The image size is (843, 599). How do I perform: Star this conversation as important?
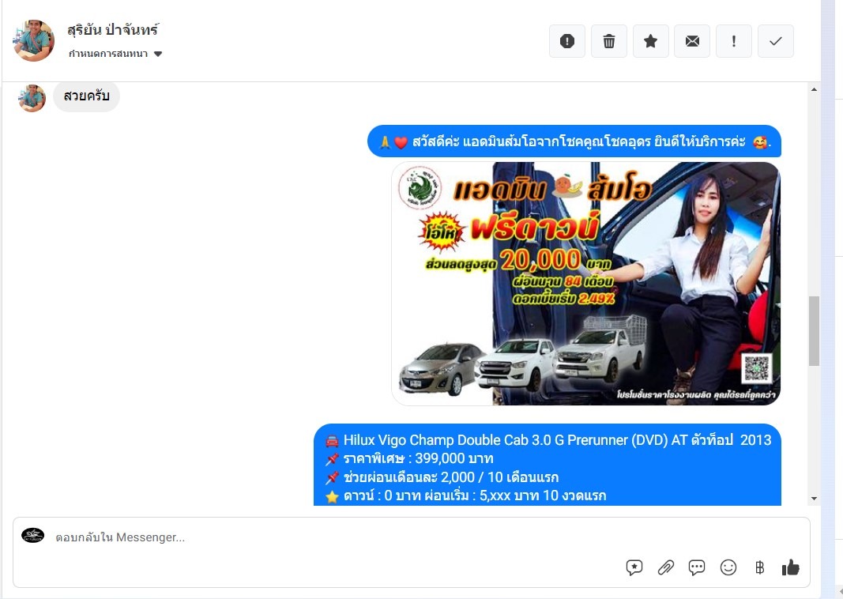(x=650, y=41)
